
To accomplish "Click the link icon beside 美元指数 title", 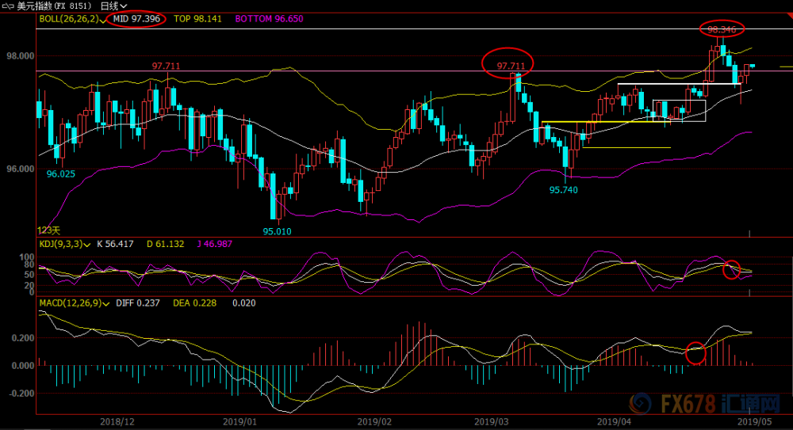I will coord(8,6).
